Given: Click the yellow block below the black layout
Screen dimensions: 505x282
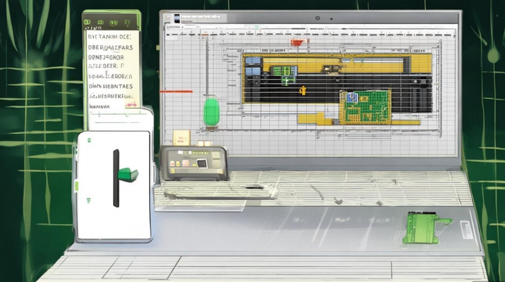Looking at the screenshot, I should point(311,119).
